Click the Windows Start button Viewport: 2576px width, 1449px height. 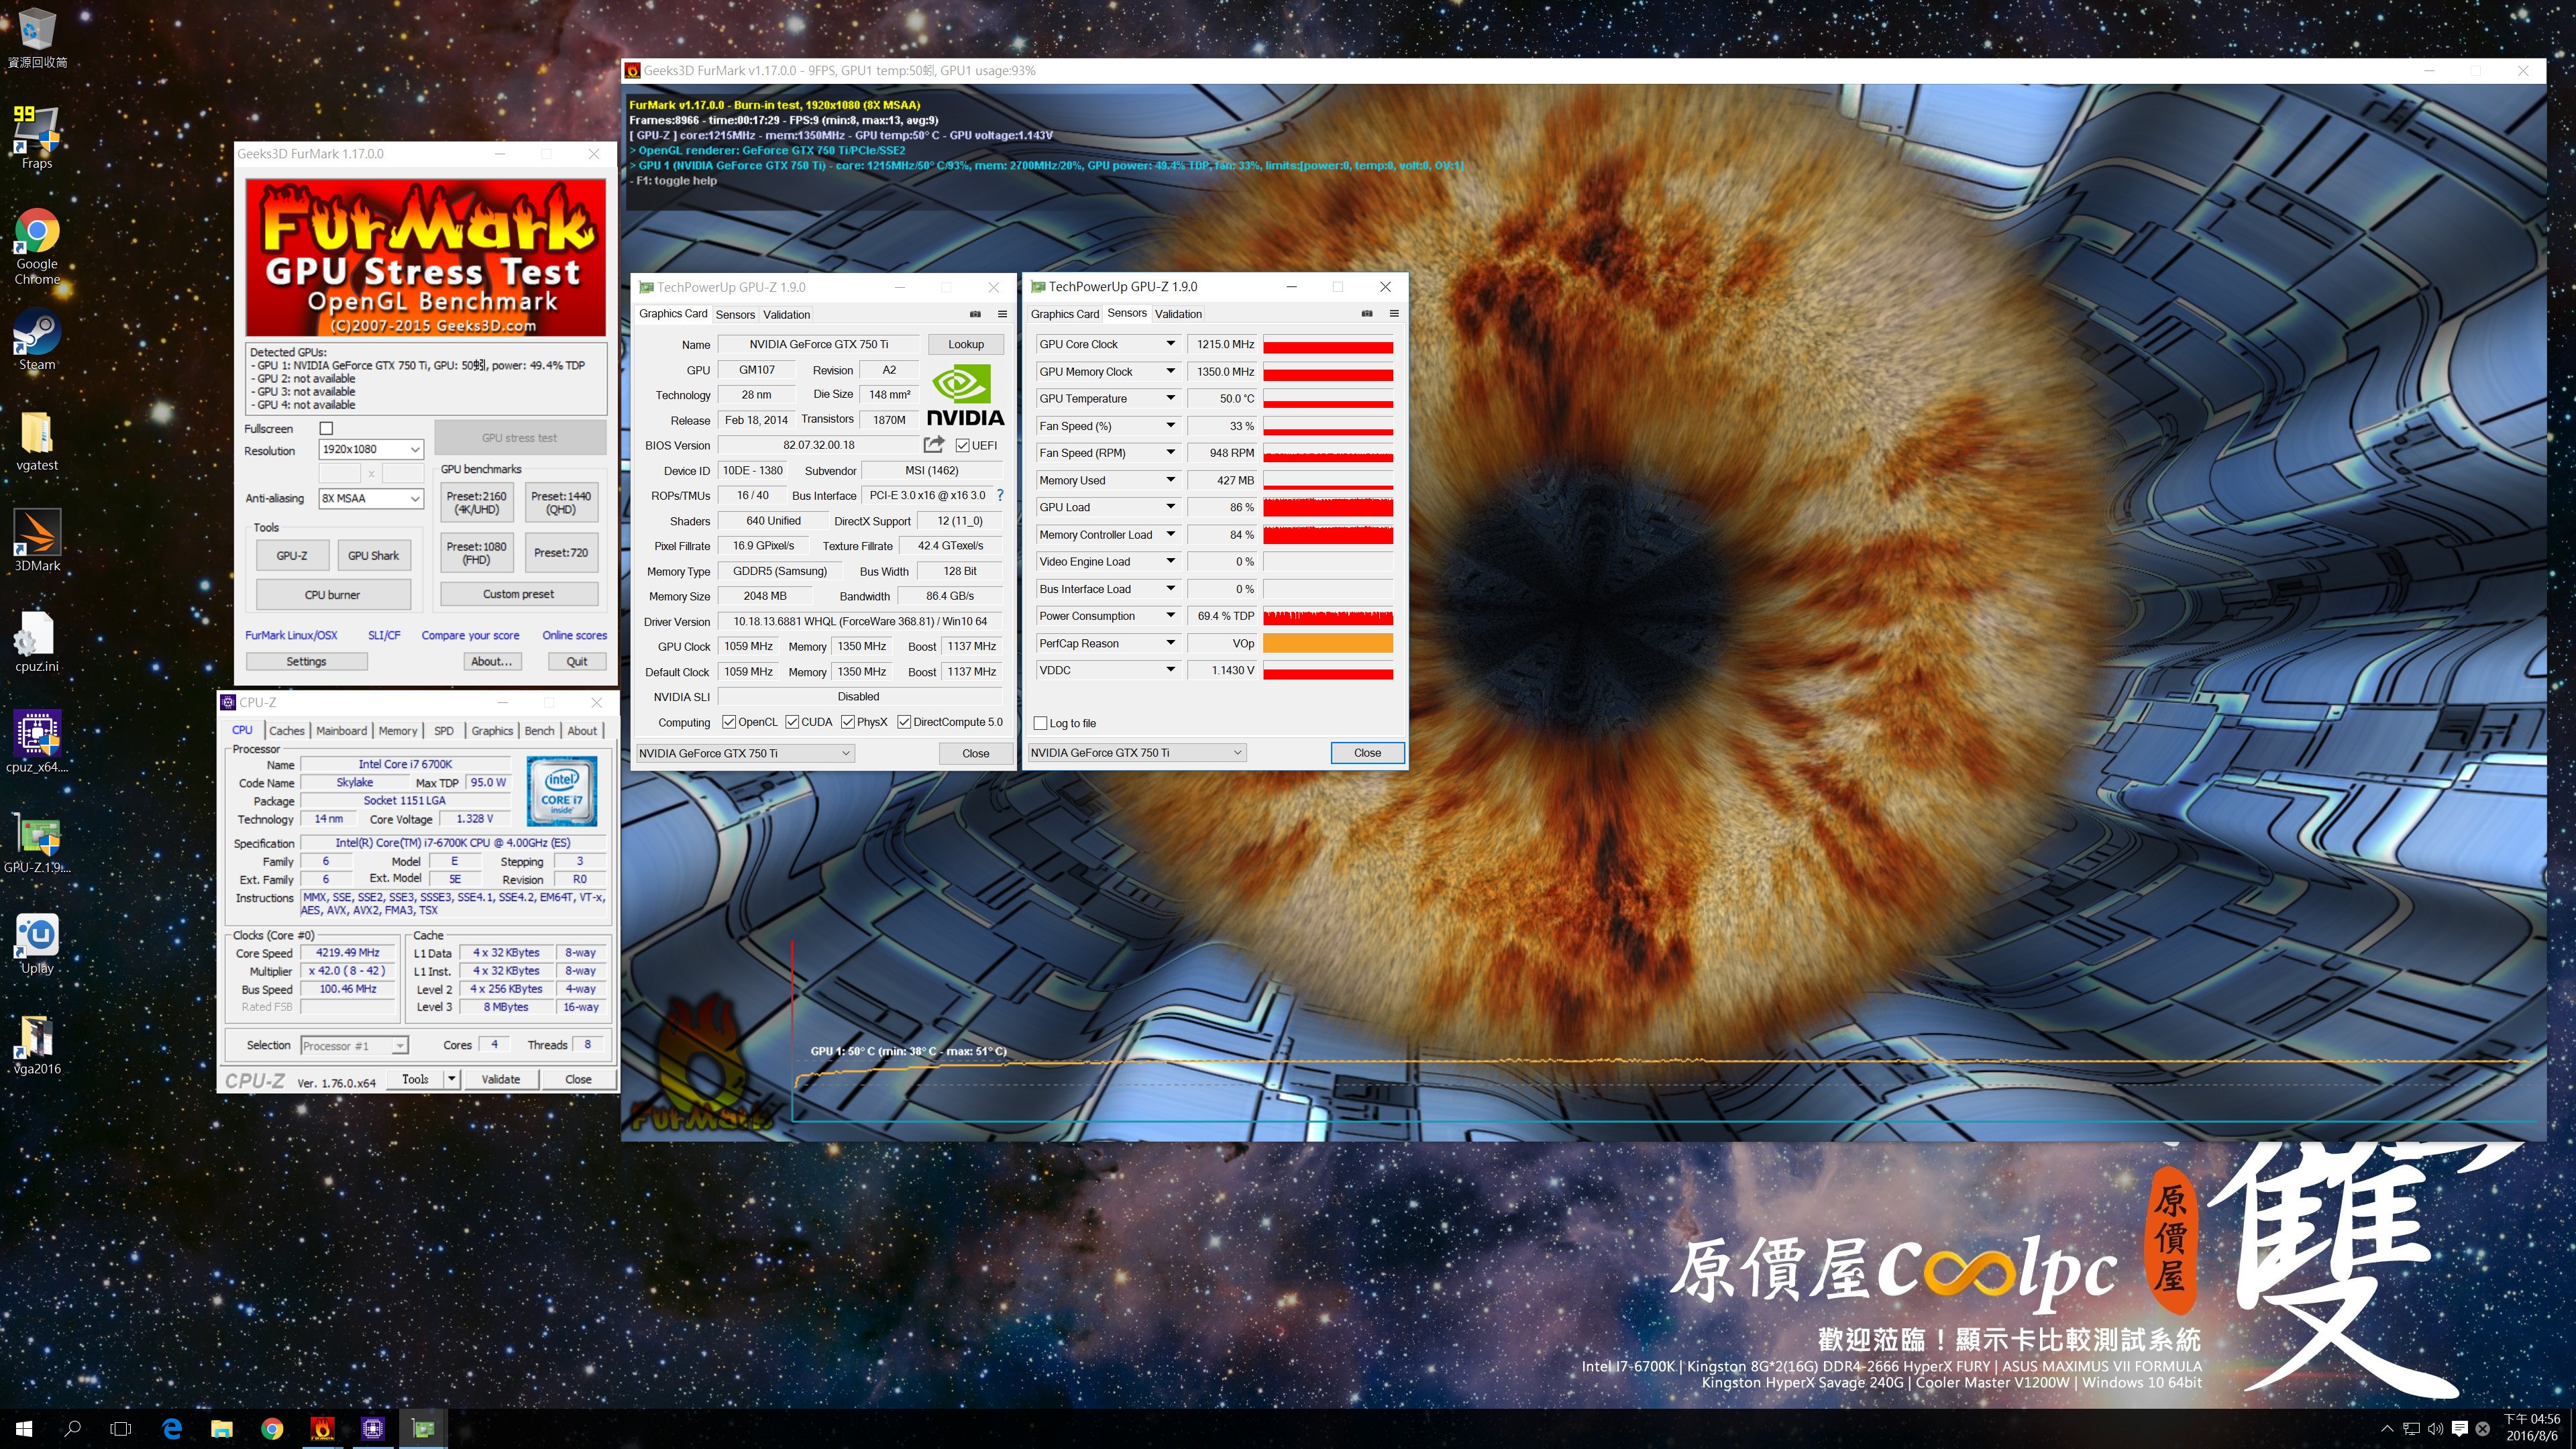[x=24, y=1428]
